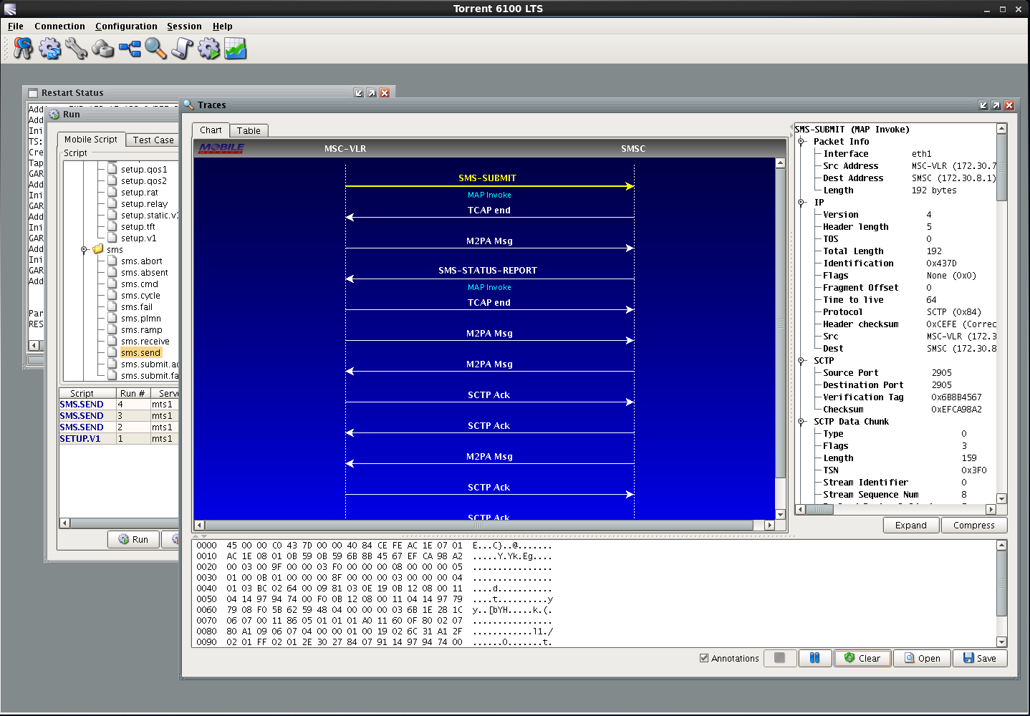Click the chart horizontal scrollbar thumb
Screen dimensions: 1030x716
click(479, 525)
